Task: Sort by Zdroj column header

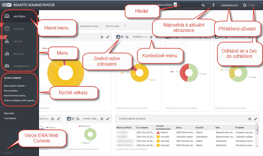Action: tap(179, 127)
